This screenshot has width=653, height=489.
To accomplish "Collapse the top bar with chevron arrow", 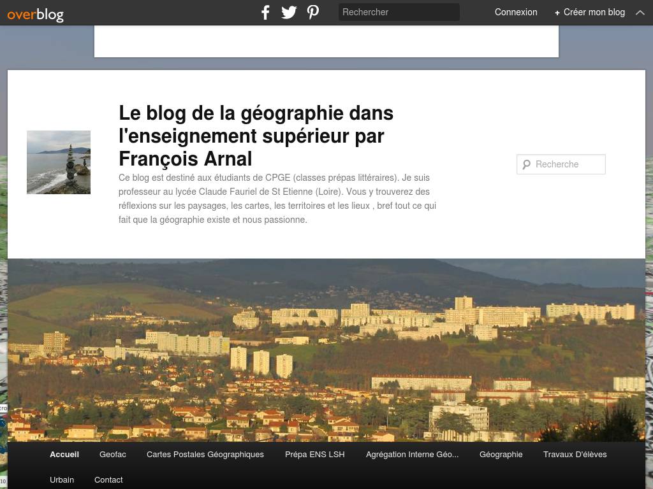I will 640,13.
